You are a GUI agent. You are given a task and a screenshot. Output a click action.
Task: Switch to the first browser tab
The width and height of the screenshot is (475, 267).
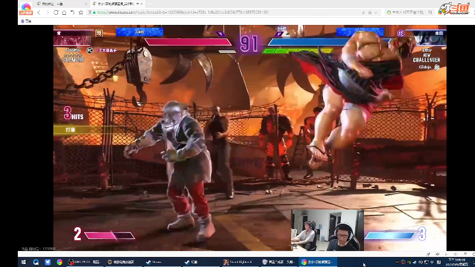tap(62, 4)
